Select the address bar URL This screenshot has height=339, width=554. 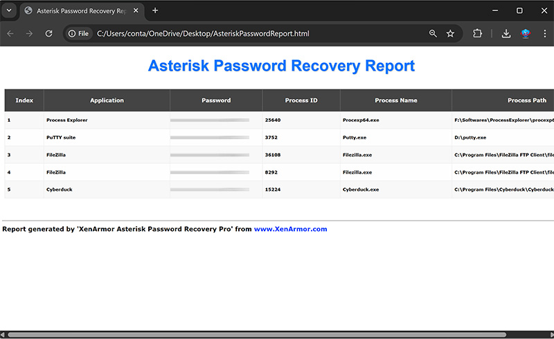coord(203,33)
